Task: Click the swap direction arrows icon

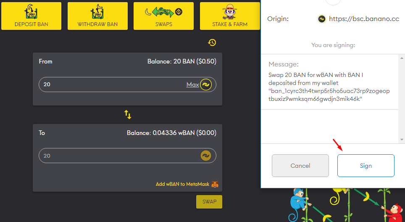Action: [128, 114]
